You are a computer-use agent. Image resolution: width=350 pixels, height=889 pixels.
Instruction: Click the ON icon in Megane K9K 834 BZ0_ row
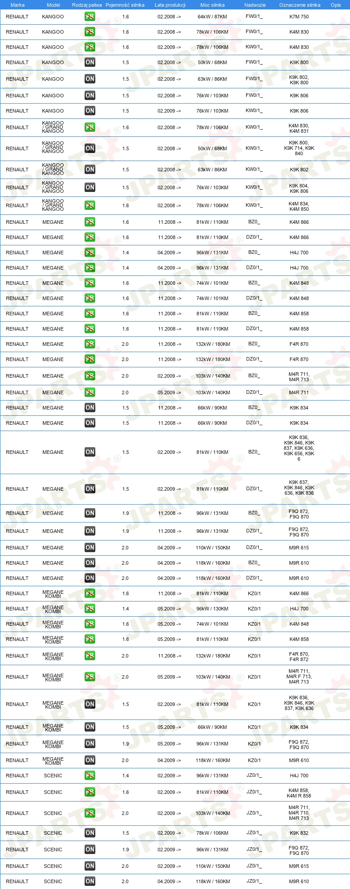pos(90,408)
